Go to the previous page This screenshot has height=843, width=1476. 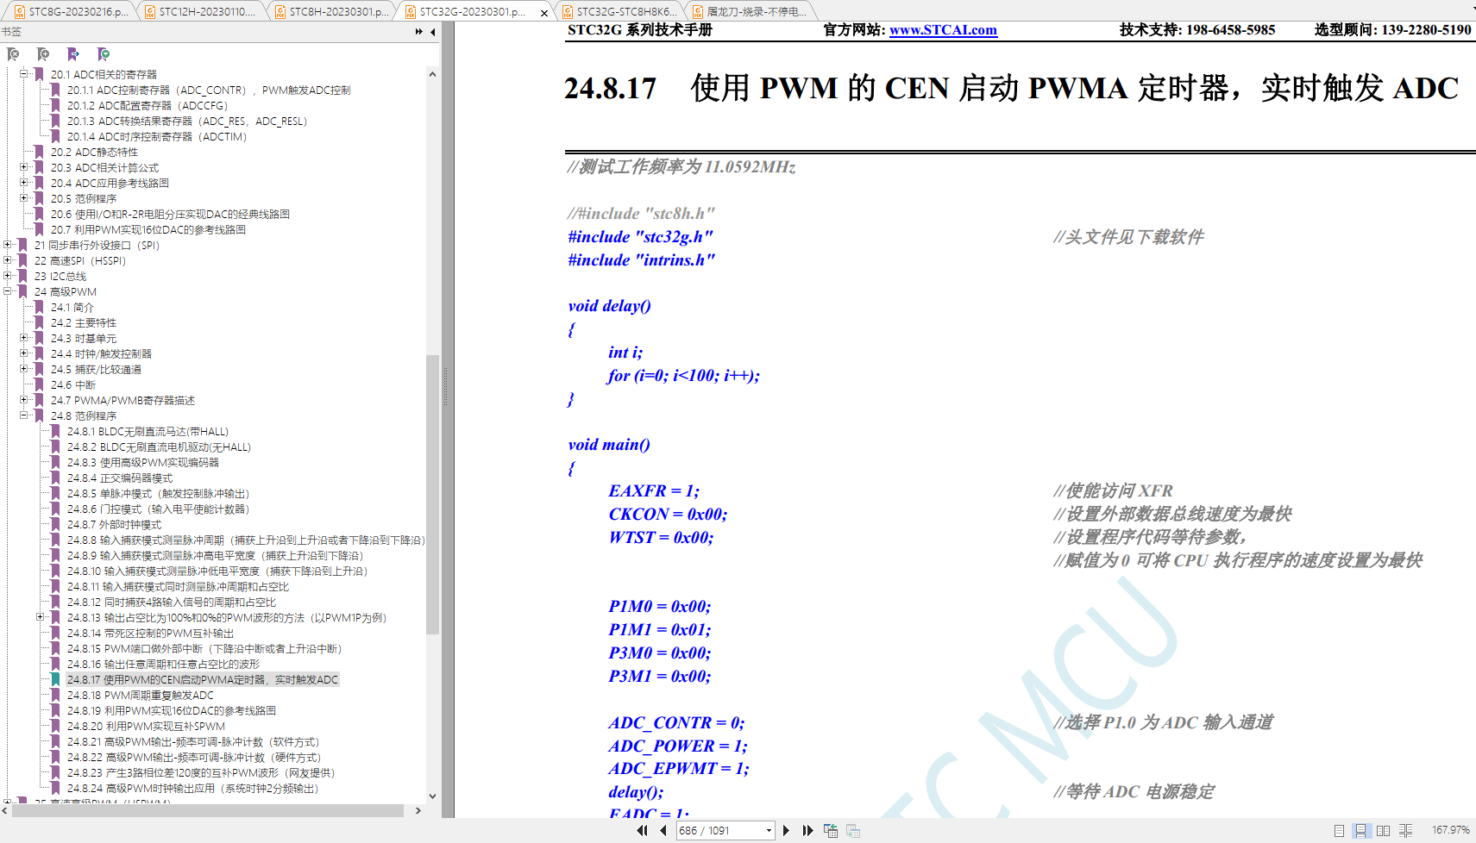pos(663,831)
